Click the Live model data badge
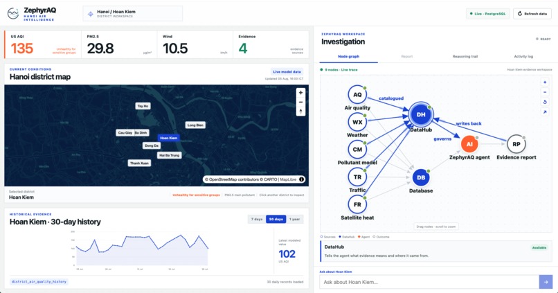 tap(287, 71)
